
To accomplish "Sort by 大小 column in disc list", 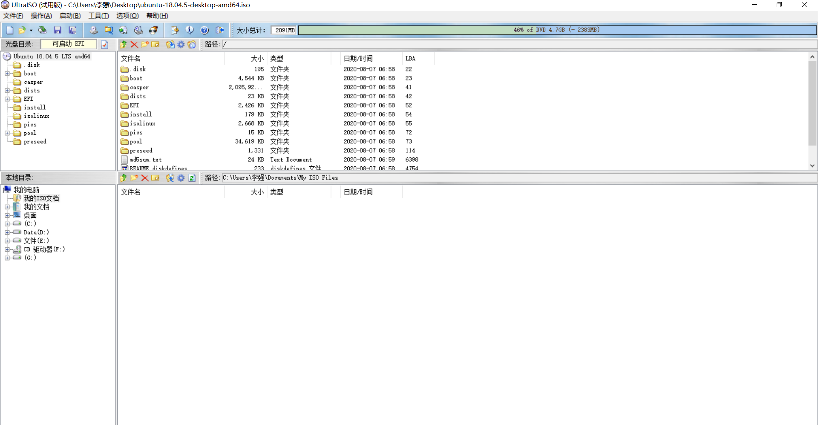I will [x=246, y=59].
